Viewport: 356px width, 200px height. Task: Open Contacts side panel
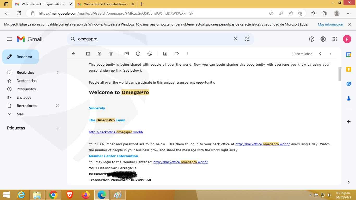(349, 98)
